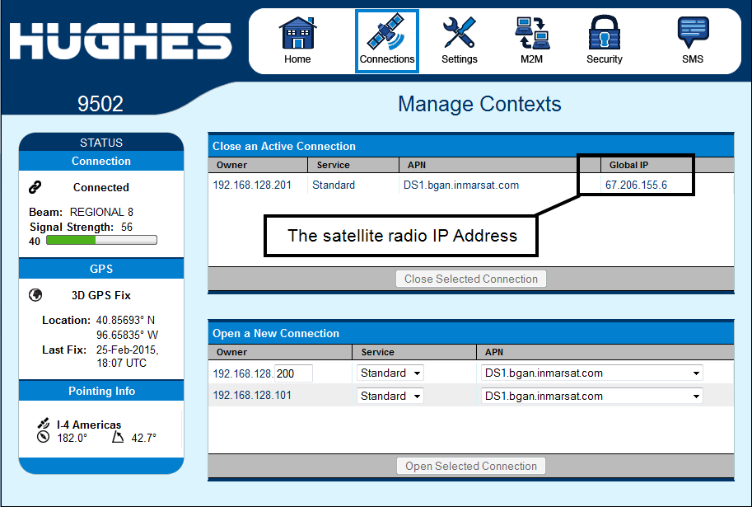Click the I-4 Americas satellite icon
Screen dimensions: 752x507
click(44, 424)
